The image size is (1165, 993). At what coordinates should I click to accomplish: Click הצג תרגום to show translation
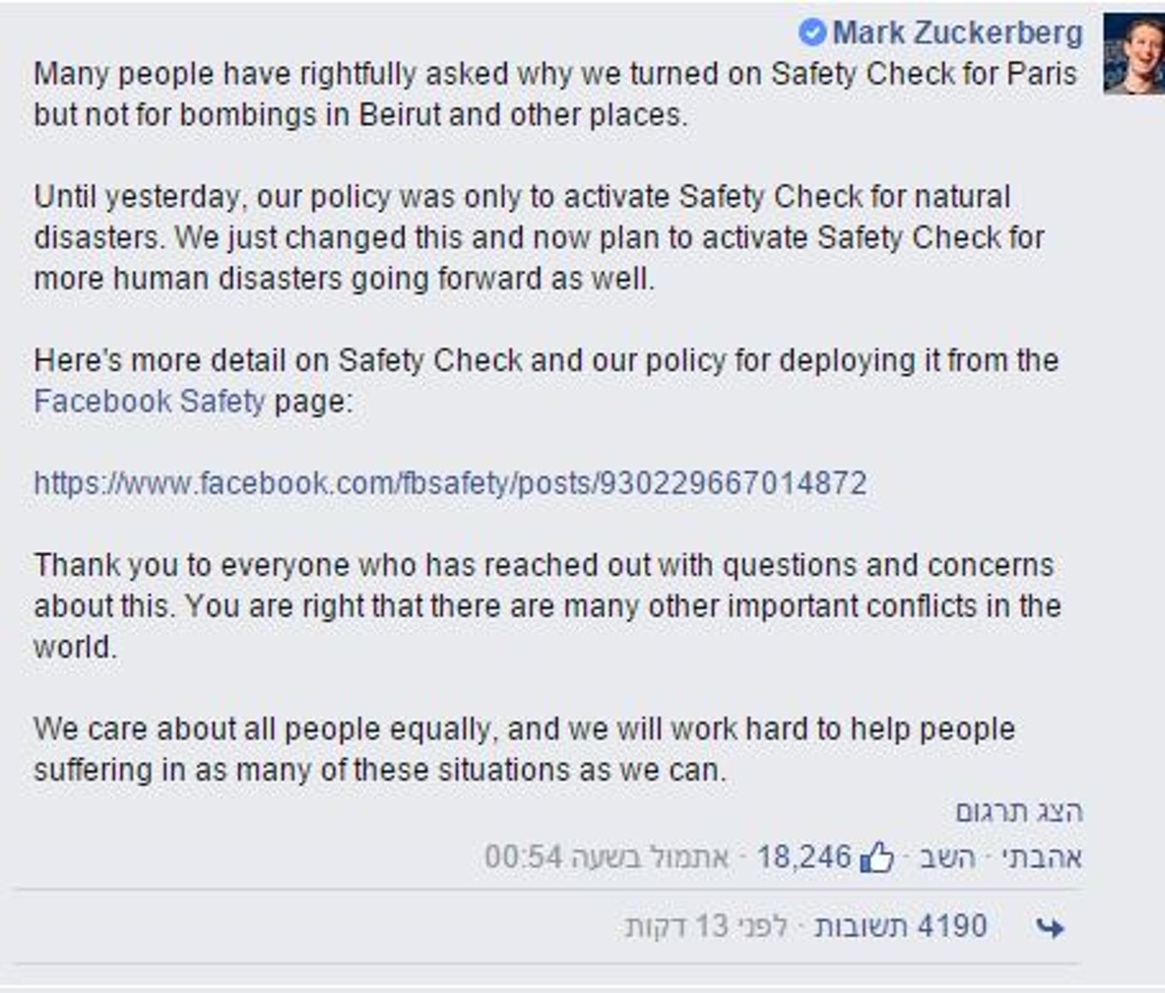point(1019,812)
